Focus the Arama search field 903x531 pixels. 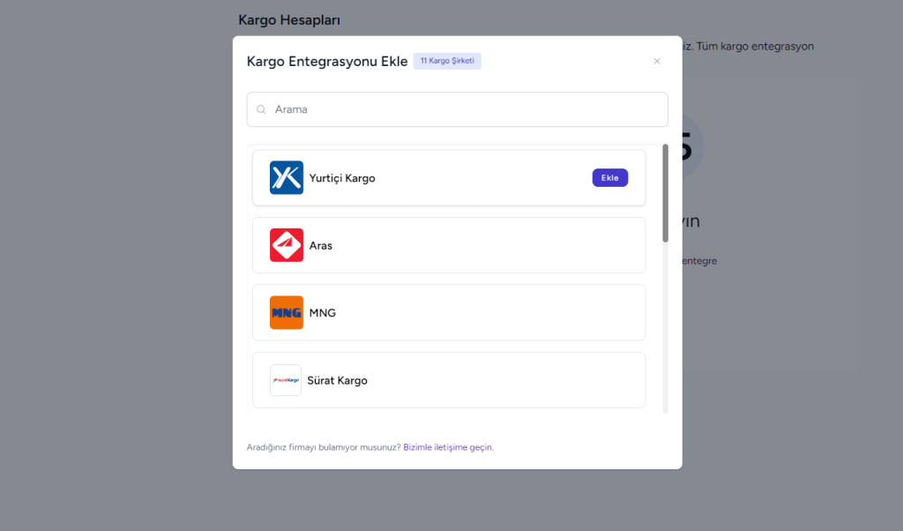click(467, 110)
